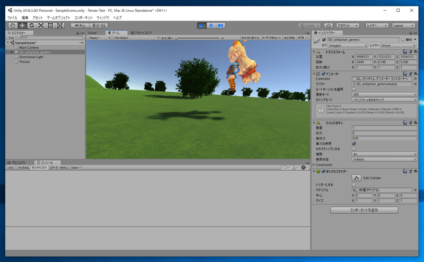Select the Rotate tool

(32, 25)
